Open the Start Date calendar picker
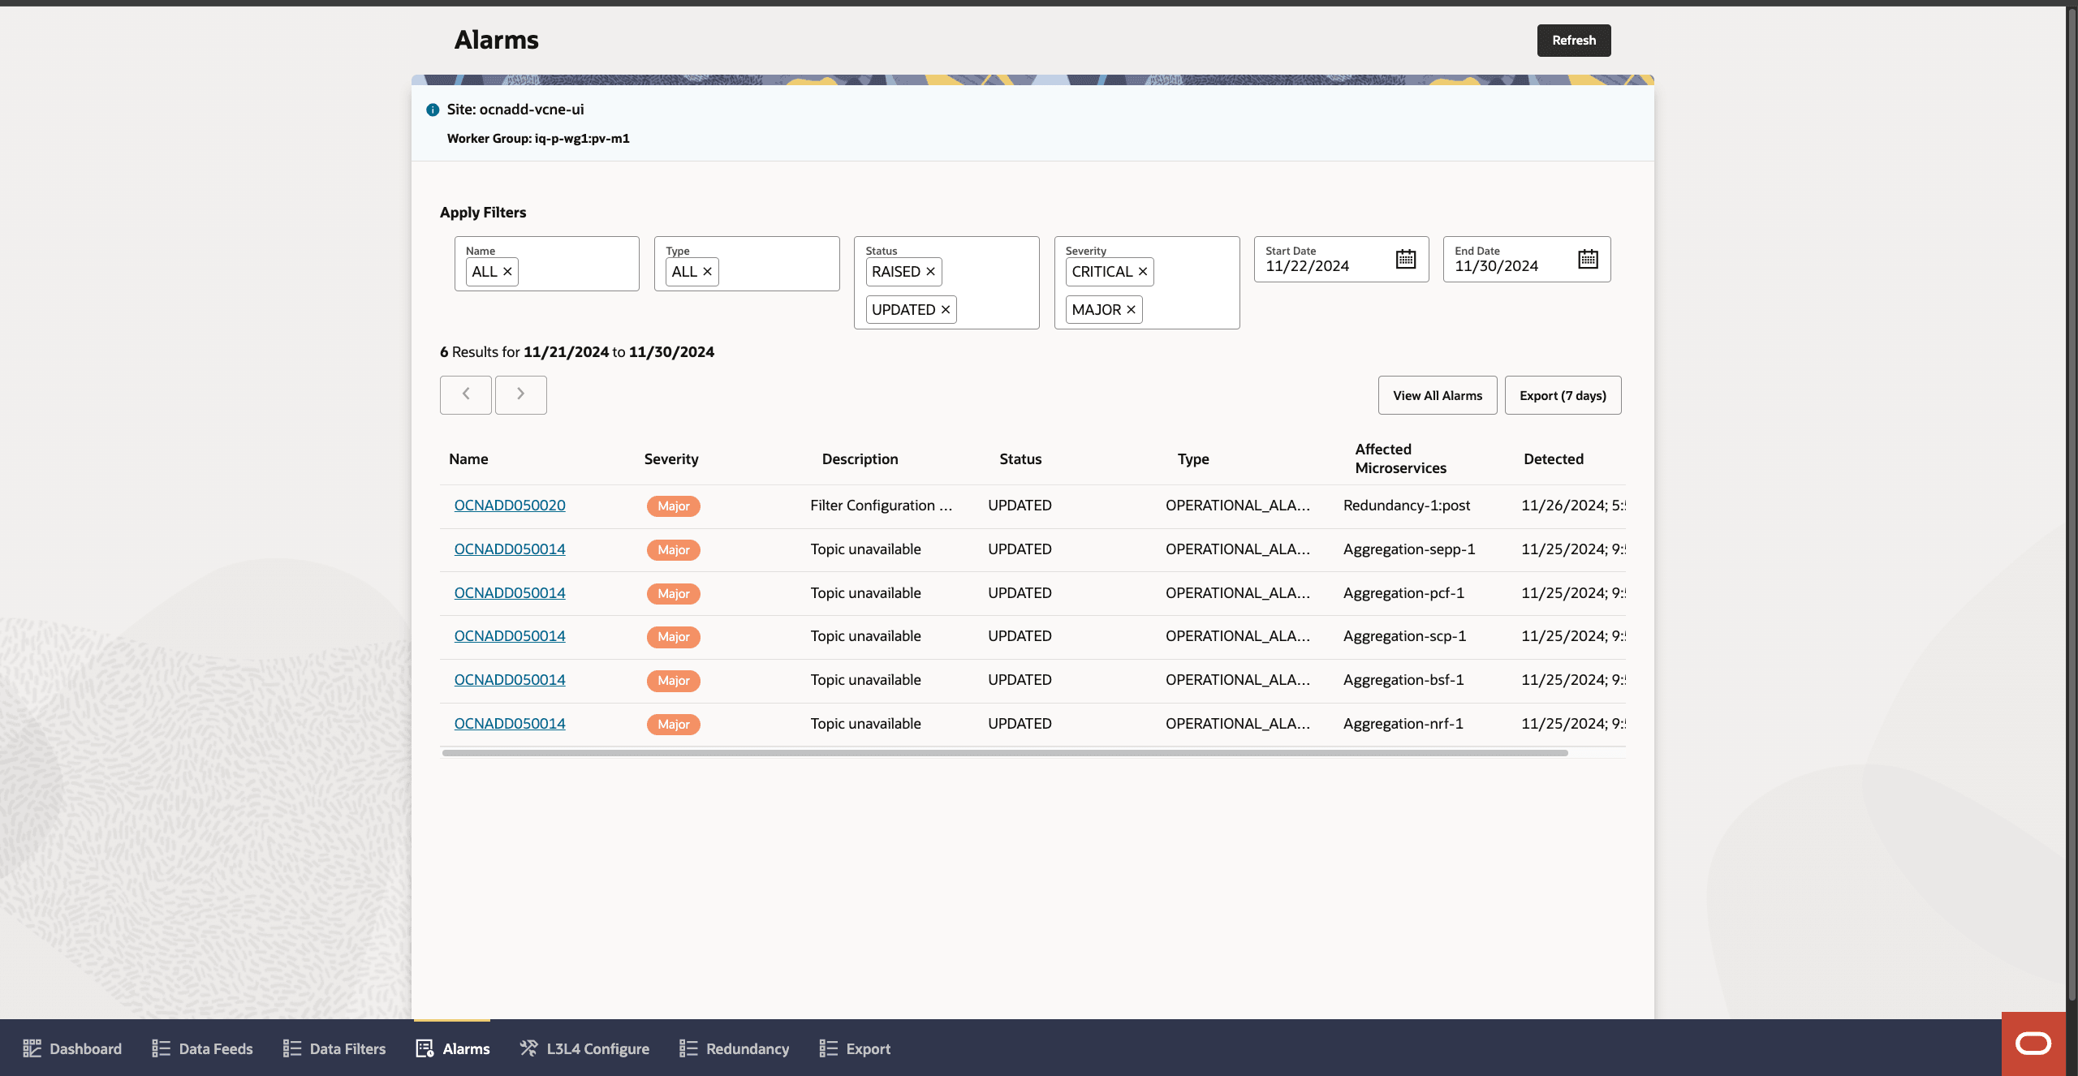 click(1406, 259)
